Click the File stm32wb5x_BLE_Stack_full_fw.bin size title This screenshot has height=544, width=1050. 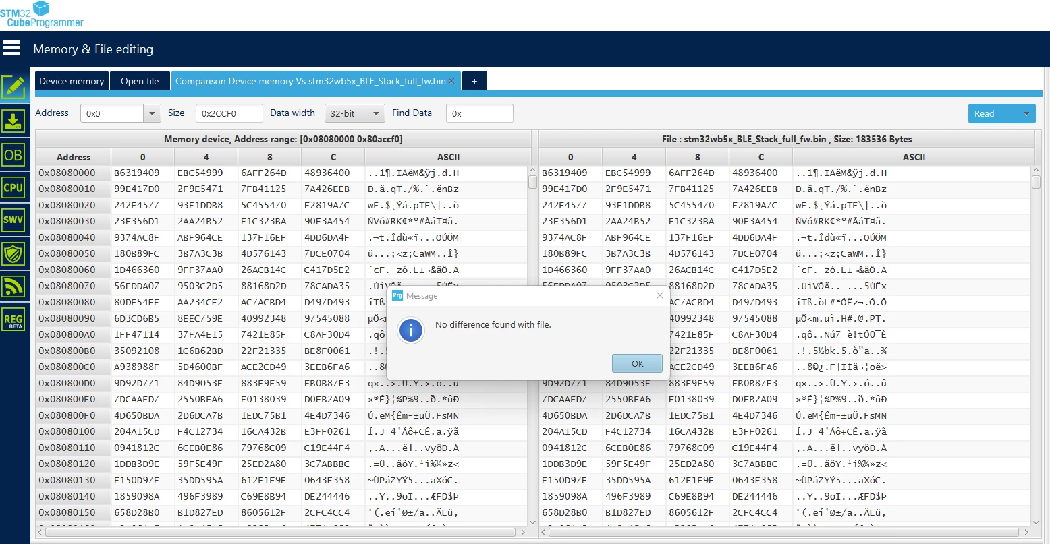coord(787,140)
